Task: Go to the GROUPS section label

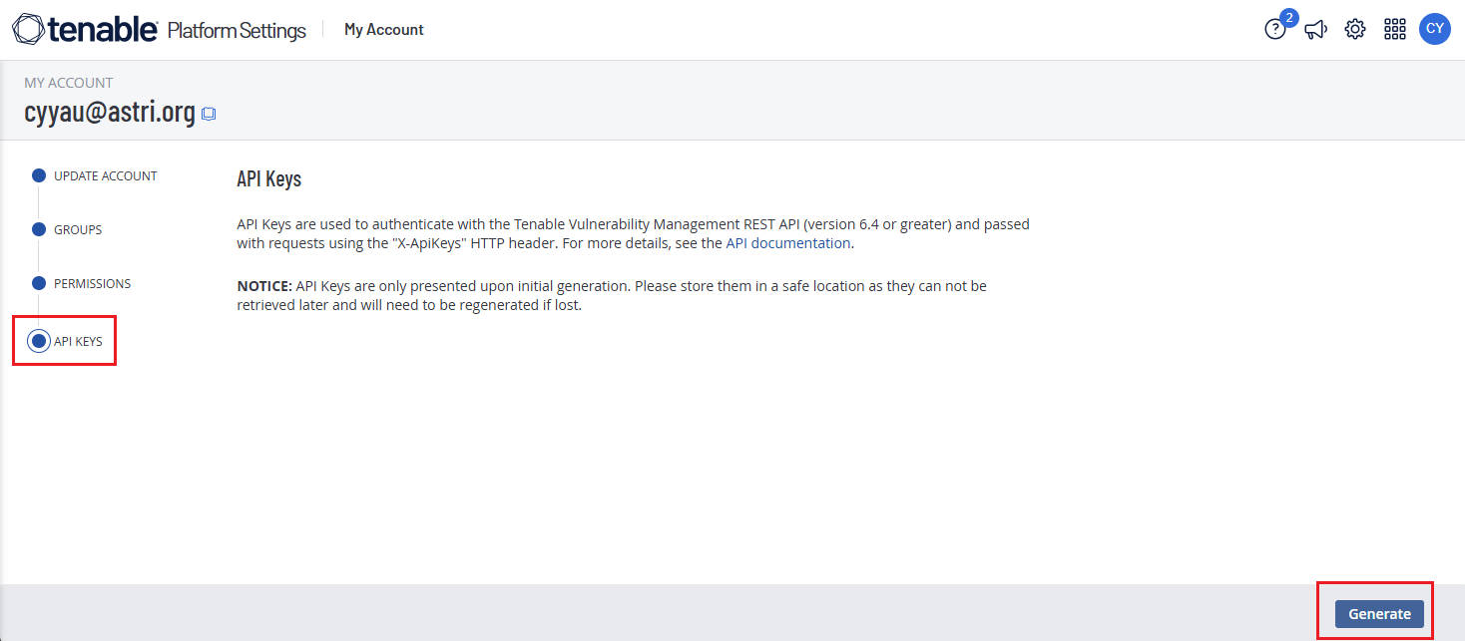Action: pyautogui.click(x=78, y=230)
